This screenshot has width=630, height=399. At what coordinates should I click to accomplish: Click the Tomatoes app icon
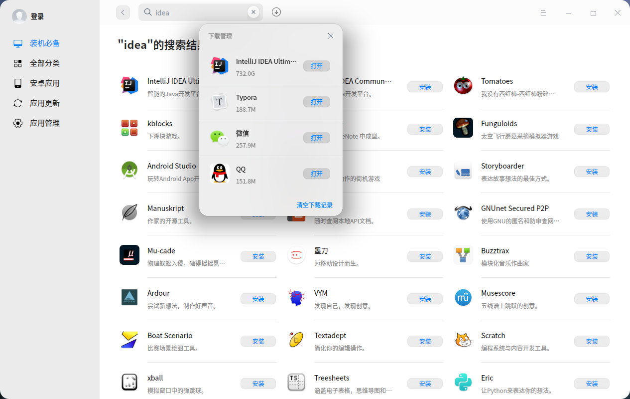pyautogui.click(x=463, y=85)
